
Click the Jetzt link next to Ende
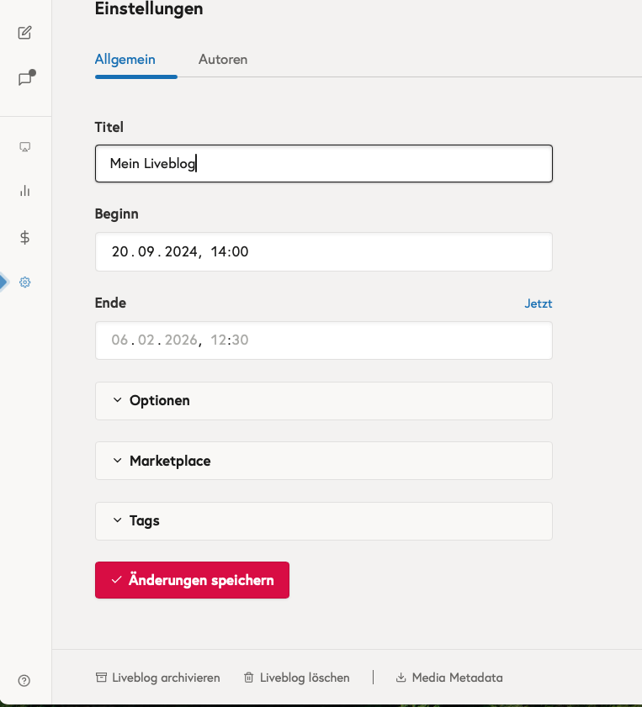pos(538,303)
